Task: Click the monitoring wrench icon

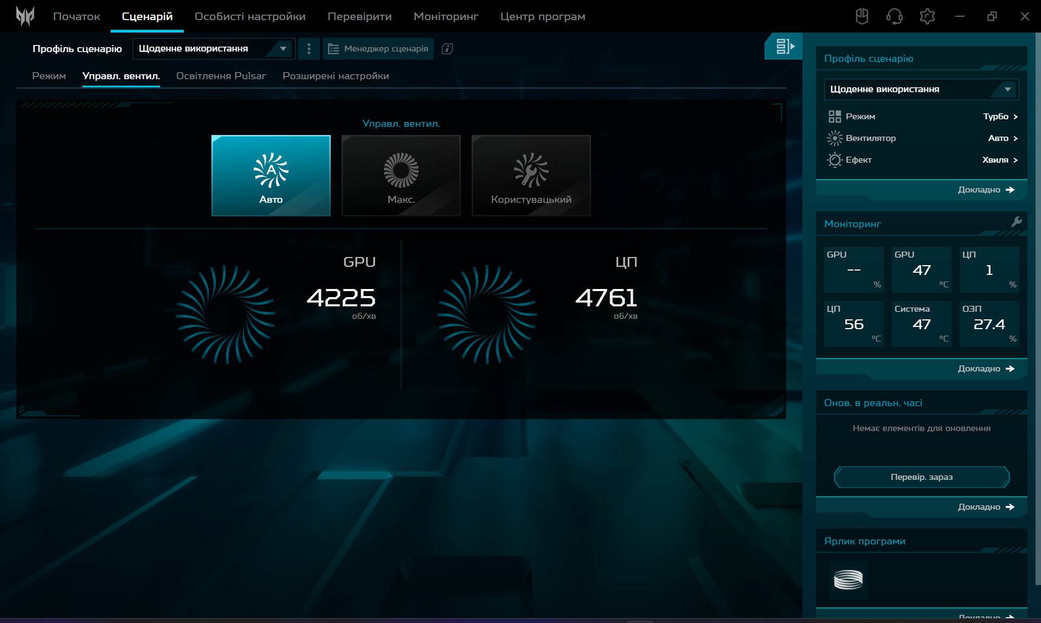Action: pos(1017,222)
